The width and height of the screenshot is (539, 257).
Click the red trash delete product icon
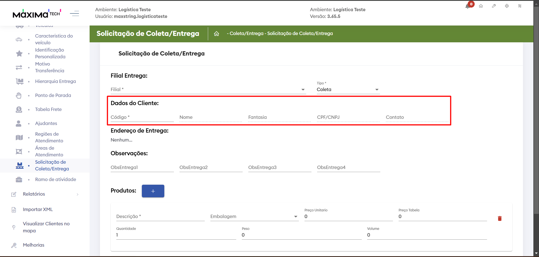click(500, 219)
